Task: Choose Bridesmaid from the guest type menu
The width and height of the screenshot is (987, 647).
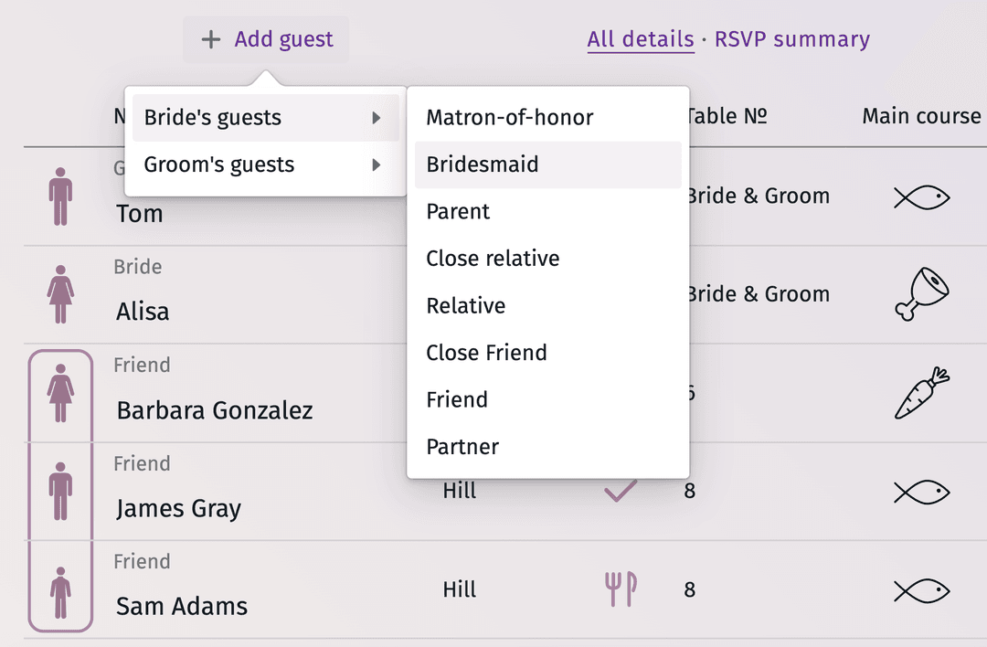Action: pos(482,164)
